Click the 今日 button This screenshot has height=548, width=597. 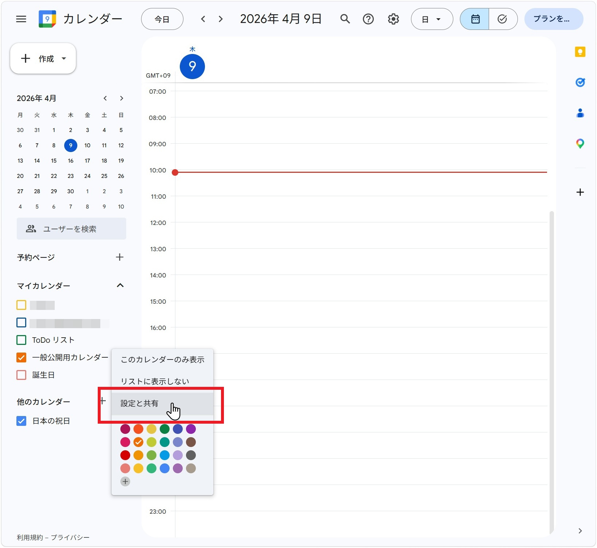(x=162, y=19)
